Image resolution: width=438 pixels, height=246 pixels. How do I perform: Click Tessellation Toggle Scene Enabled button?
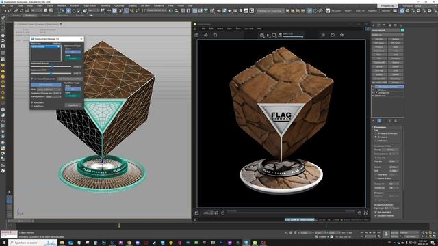(73, 96)
